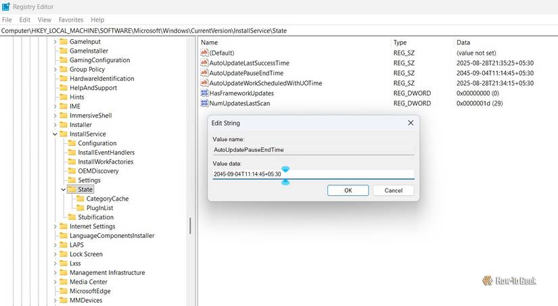Expand the LAPS tree node
This screenshot has width=558, height=306.
pyautogui.click(x=55, y=245)
